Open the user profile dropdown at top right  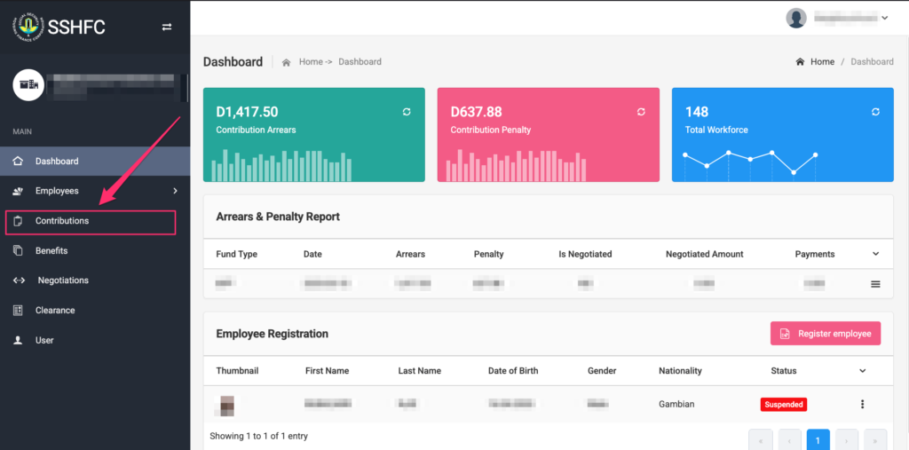pos(837,18)
